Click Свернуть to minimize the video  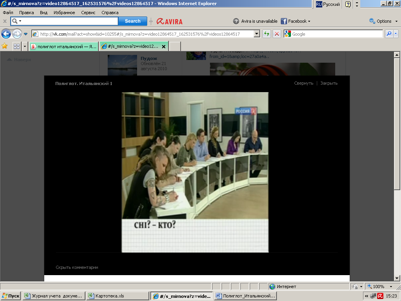(x=303, y=83)
